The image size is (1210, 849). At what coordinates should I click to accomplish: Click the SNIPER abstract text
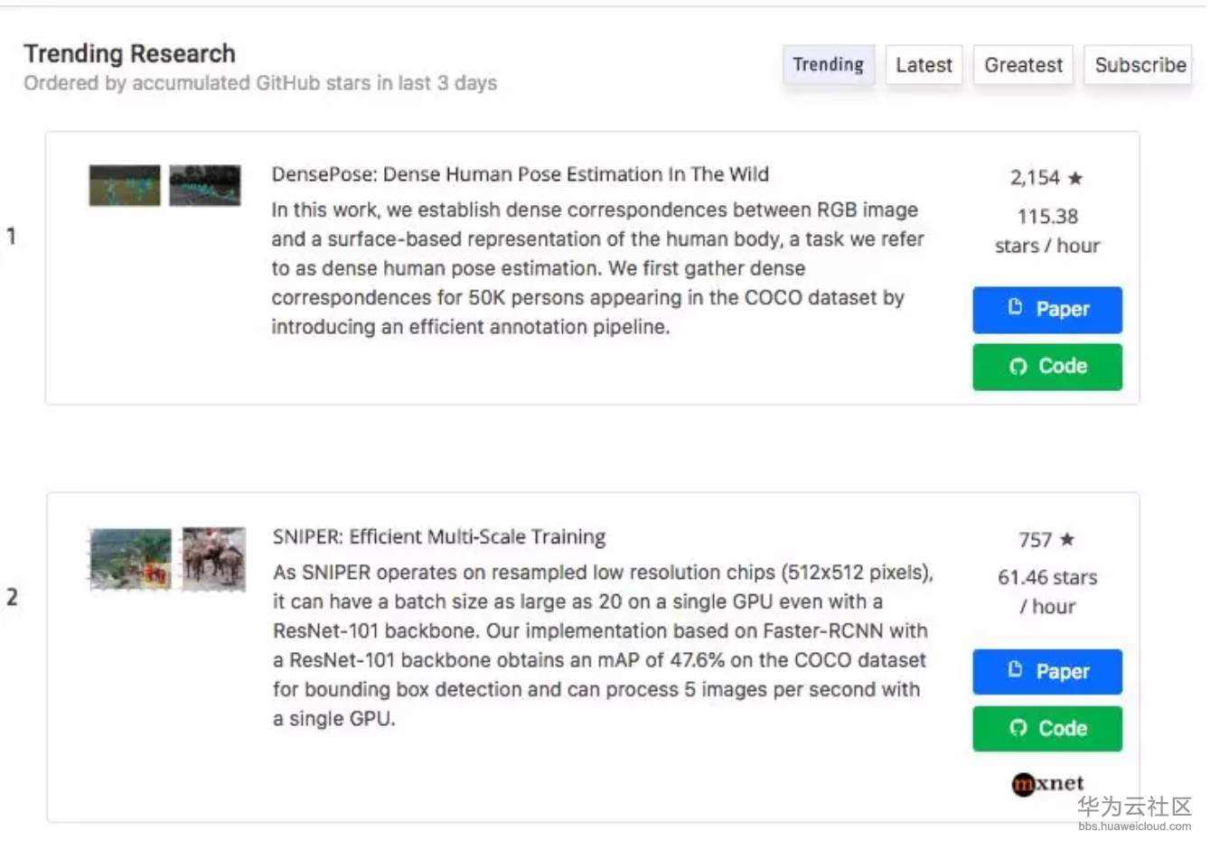pos(603,645)
